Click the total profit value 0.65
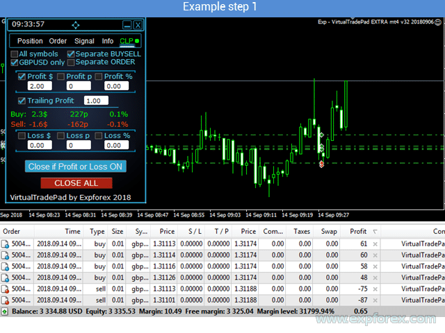445x333 pixels. 360,311
